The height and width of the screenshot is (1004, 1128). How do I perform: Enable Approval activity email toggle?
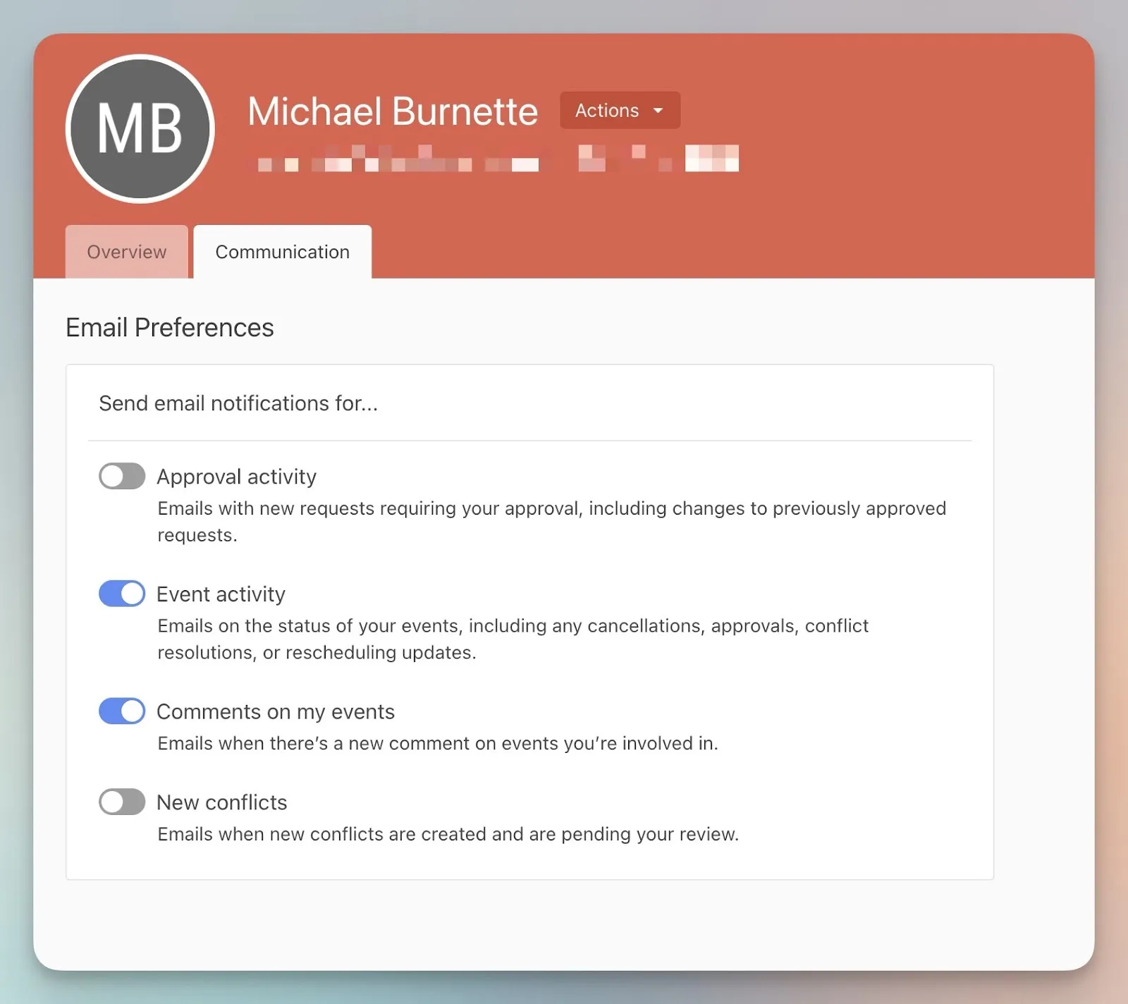122,477
